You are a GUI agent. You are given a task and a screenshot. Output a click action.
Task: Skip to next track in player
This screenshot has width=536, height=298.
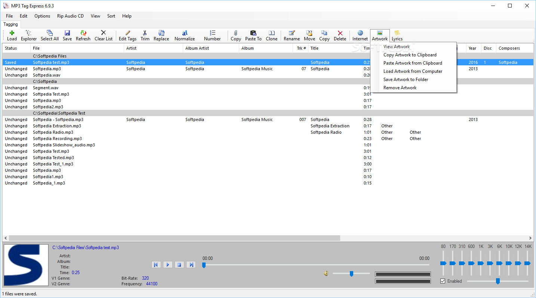click(x=191, y=265)
